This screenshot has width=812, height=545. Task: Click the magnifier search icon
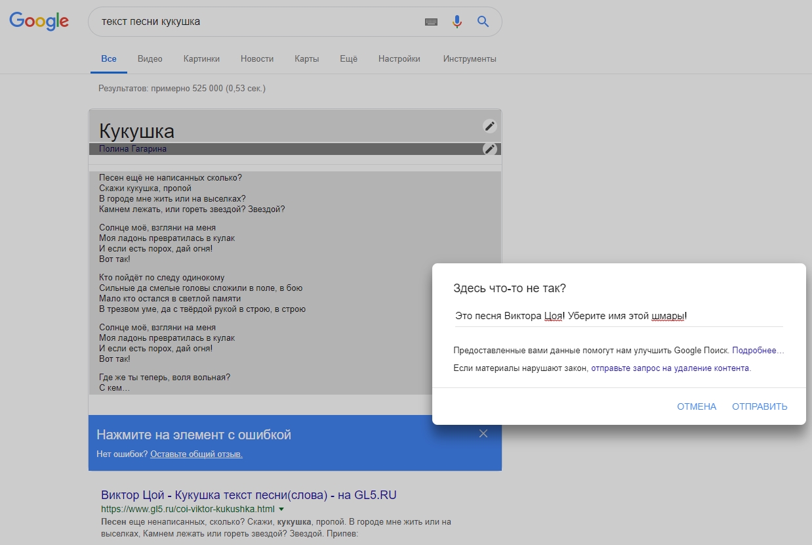coord(483,22)
